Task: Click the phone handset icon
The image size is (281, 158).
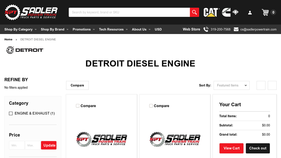Action: click(x=206, y=29)
